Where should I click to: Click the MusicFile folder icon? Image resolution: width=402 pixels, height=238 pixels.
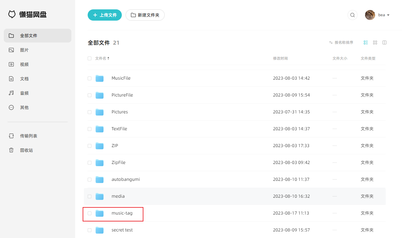[x=100, y=78]
